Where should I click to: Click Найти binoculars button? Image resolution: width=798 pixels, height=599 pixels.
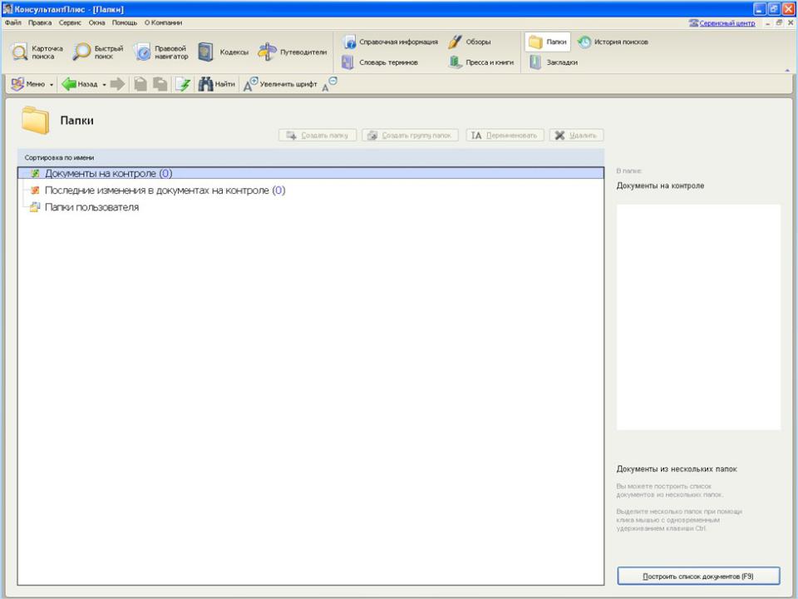[x=217, y=84]
